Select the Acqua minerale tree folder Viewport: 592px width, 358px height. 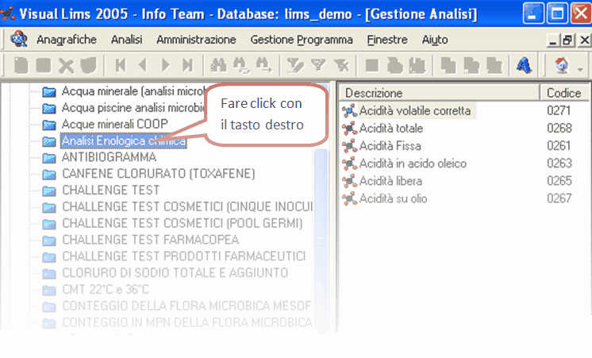(x=133, y=91)
